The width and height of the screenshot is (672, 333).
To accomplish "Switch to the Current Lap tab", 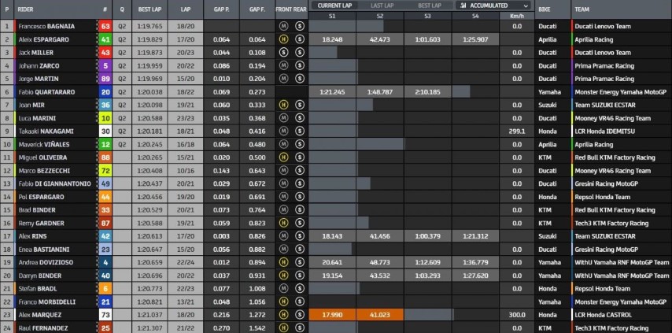I will click(x=334, y=5).
